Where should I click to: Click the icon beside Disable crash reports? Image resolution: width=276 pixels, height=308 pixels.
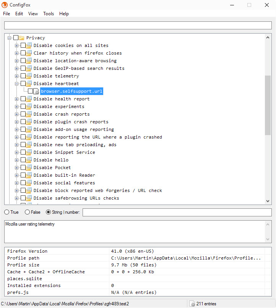pyautogui.click(x=29, y=114)
